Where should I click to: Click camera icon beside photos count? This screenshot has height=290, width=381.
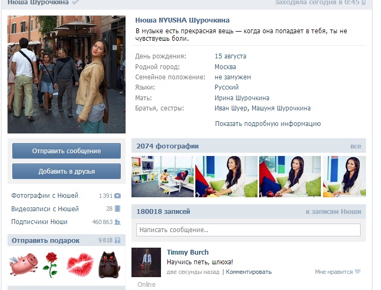[x=118, y=196]
